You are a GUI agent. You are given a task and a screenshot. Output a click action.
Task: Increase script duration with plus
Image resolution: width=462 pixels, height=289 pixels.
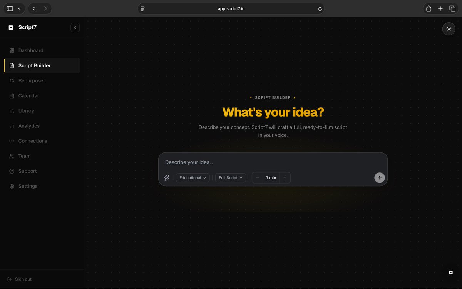[x=285, y=178]
